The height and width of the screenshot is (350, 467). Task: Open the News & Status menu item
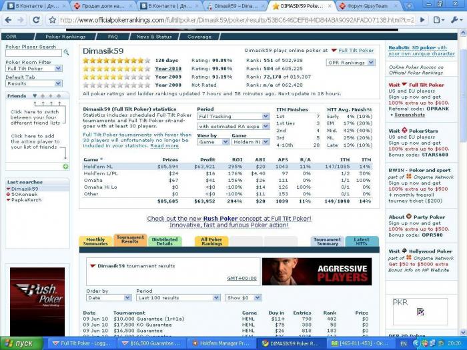154,37
